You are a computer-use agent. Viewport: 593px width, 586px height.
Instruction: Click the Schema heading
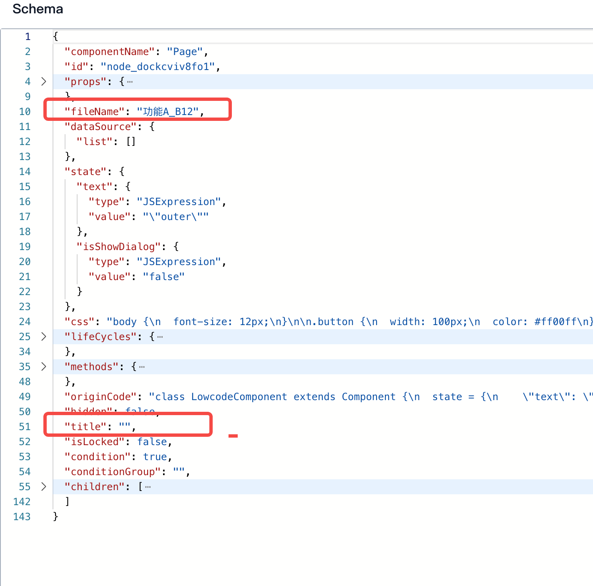tap(37, 9)
